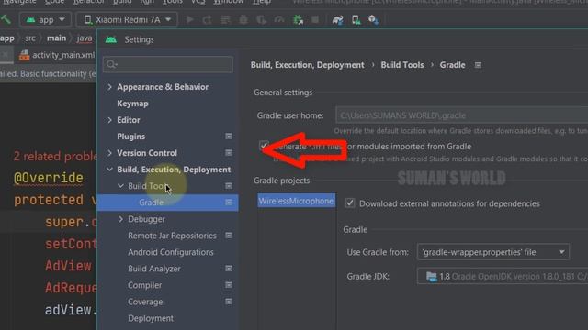
Task: Open the Xiaomi Redmi 7A device dropdown
Action: (127, 19)
